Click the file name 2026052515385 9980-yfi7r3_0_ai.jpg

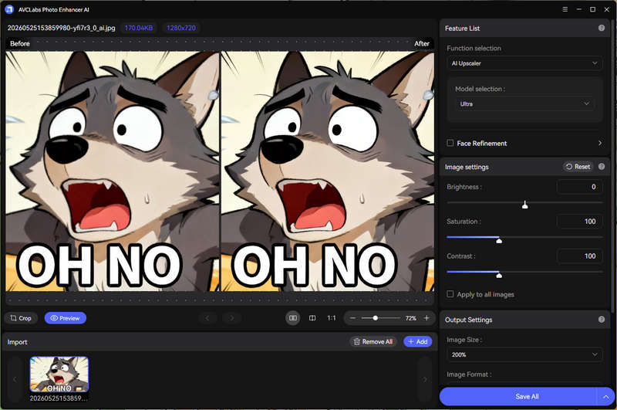(62, 28)
